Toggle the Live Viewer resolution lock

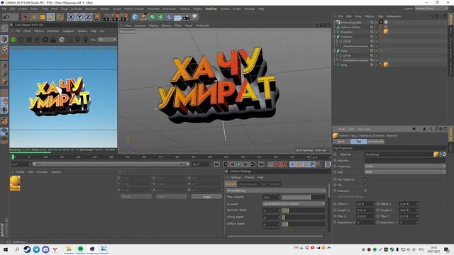click(53, 40)
